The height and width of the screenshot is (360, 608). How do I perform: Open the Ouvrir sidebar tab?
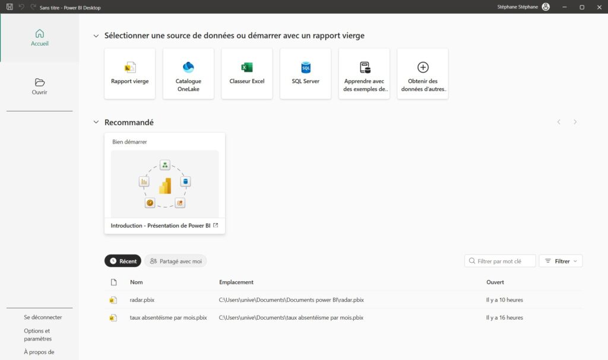[40, 87]
